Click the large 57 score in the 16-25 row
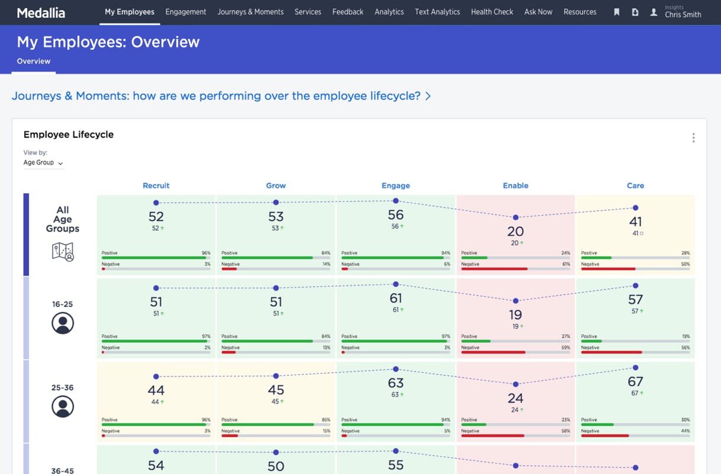 (635, 300)
